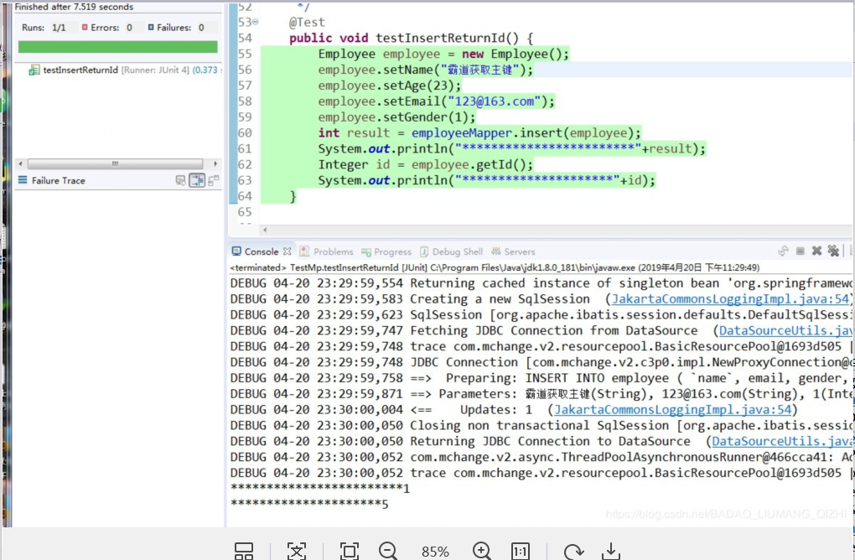The width and height of the screenshot is (855, 560).
Task: Rotate the image clockwise
Action: click(x=573, y=552)
